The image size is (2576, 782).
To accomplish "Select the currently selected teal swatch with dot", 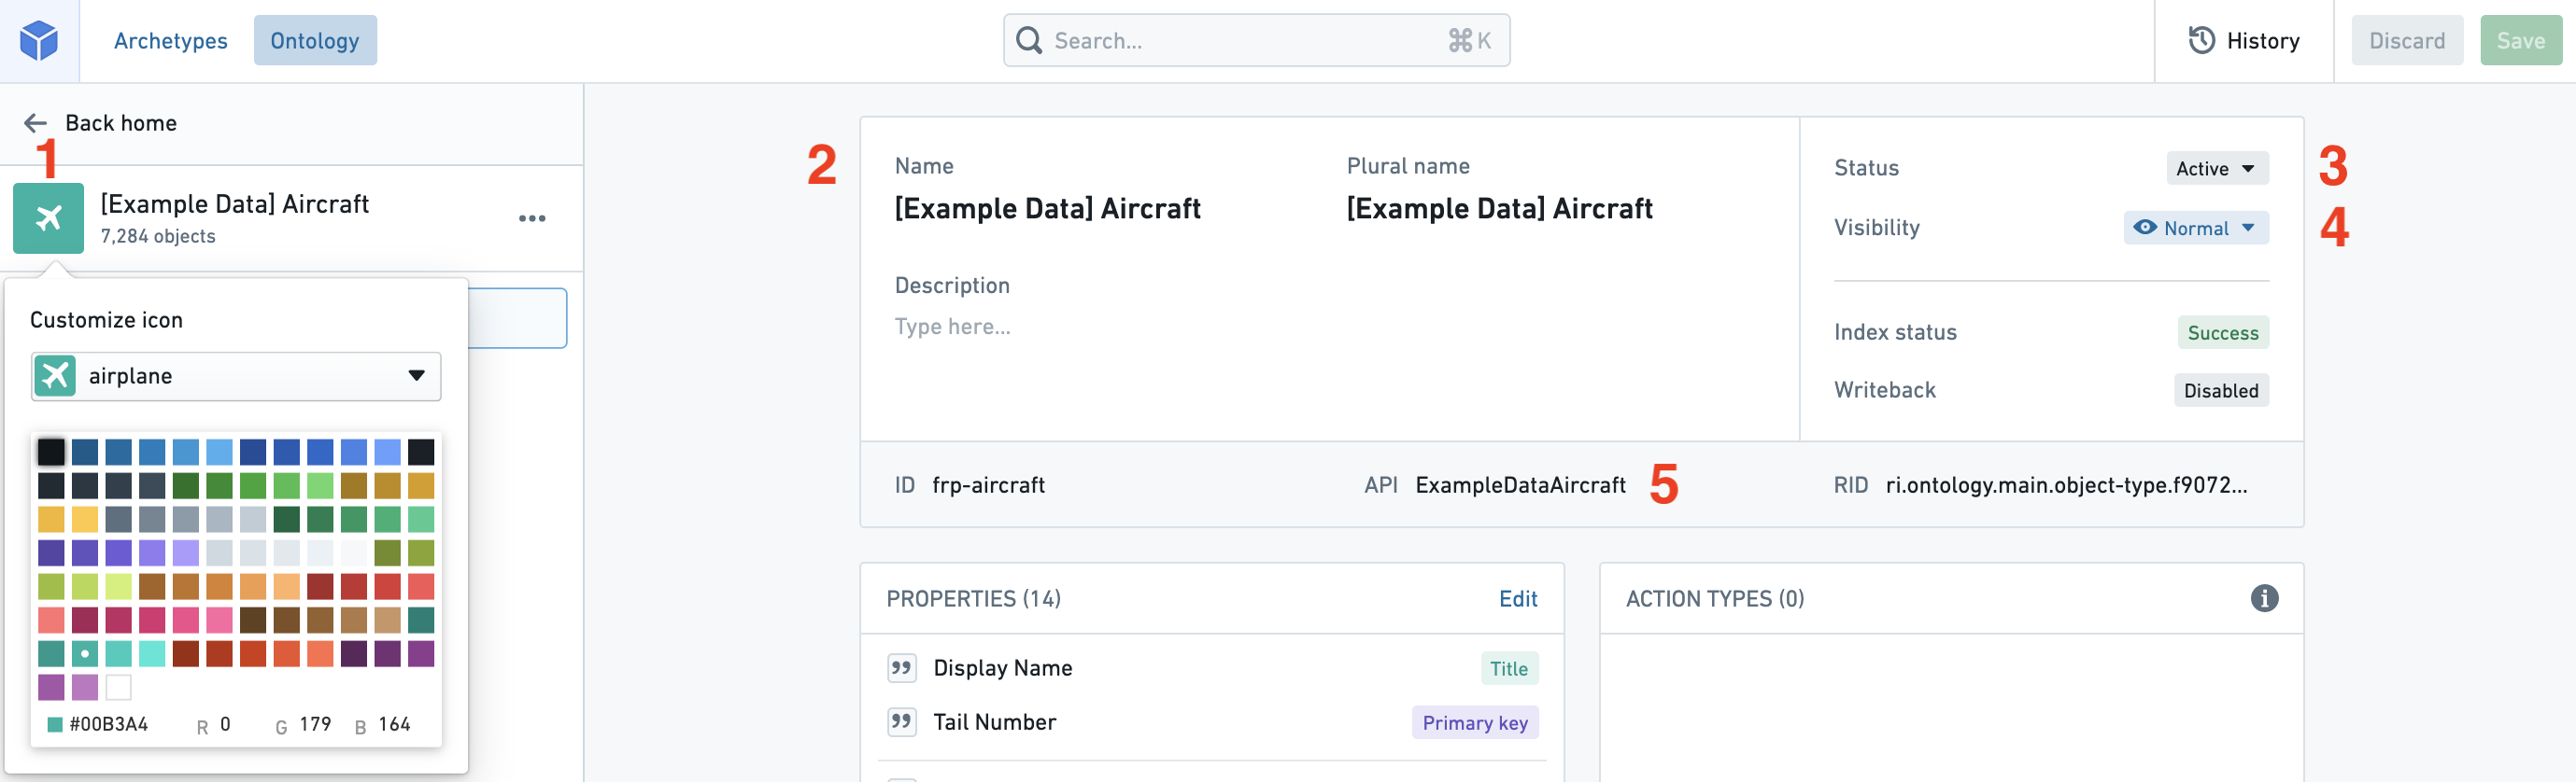I will click(x=85, y=654).
